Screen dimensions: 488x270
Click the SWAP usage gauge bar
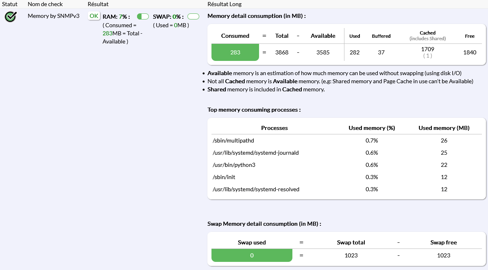193,17
